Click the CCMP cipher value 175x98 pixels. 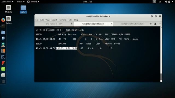coord(113,39)
